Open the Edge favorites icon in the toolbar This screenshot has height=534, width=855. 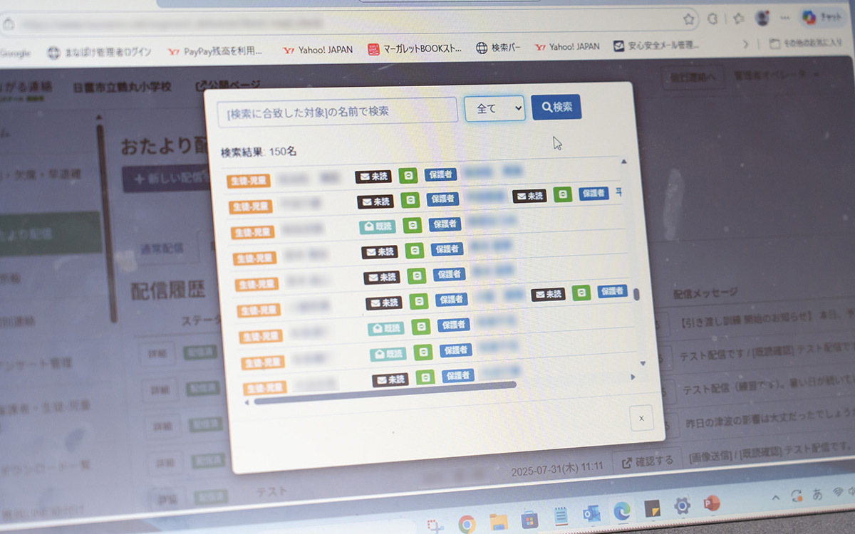(739, 19)
